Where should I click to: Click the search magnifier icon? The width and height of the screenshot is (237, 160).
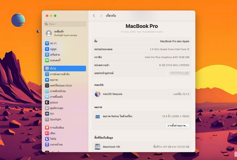point(46,24)
